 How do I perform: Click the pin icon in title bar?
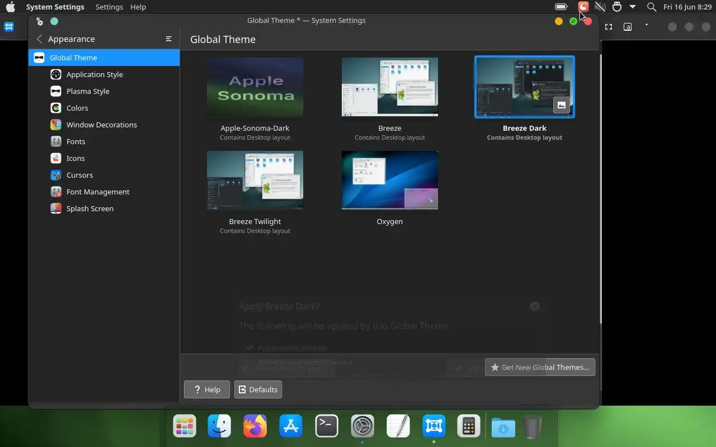[x=39, y=21]
